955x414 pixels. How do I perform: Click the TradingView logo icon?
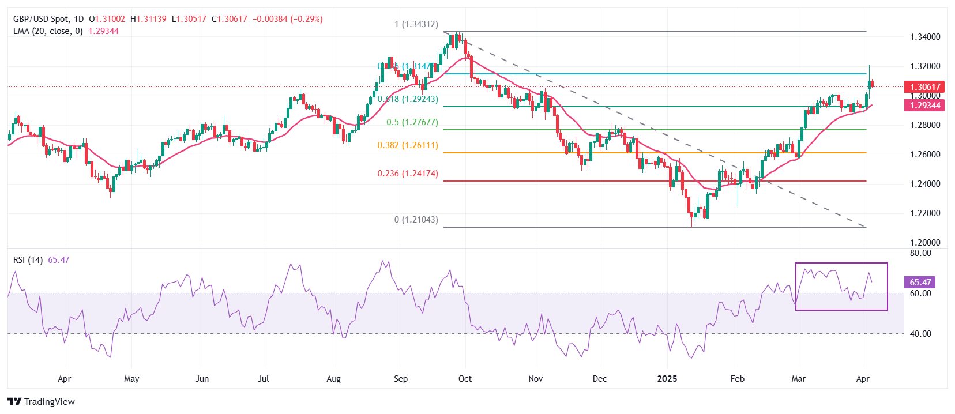pos(14,401)
